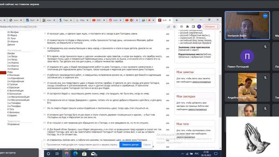Open the book К Евреям
Screen dimensions: 279x157
pos(12,115)
